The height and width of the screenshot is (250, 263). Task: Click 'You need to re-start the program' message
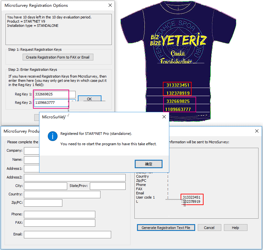tap(109, 144)
